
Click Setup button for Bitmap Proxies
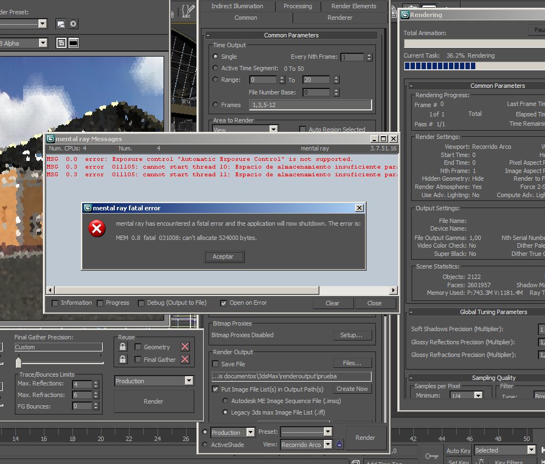(352, 335)
